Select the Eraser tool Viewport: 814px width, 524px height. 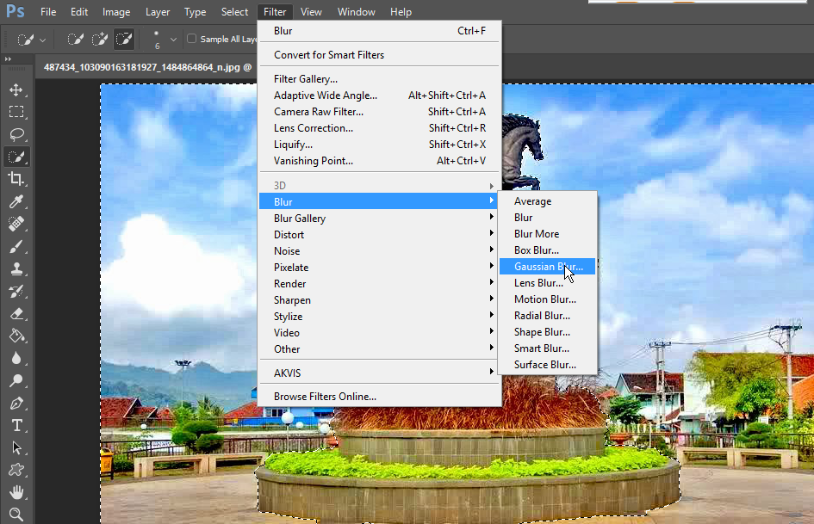17,312
